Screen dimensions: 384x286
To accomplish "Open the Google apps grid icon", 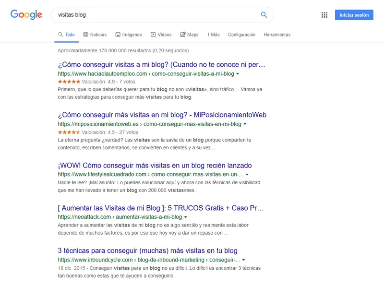I will click(324, 15).
